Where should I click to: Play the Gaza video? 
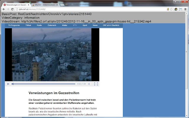point(8,84)
